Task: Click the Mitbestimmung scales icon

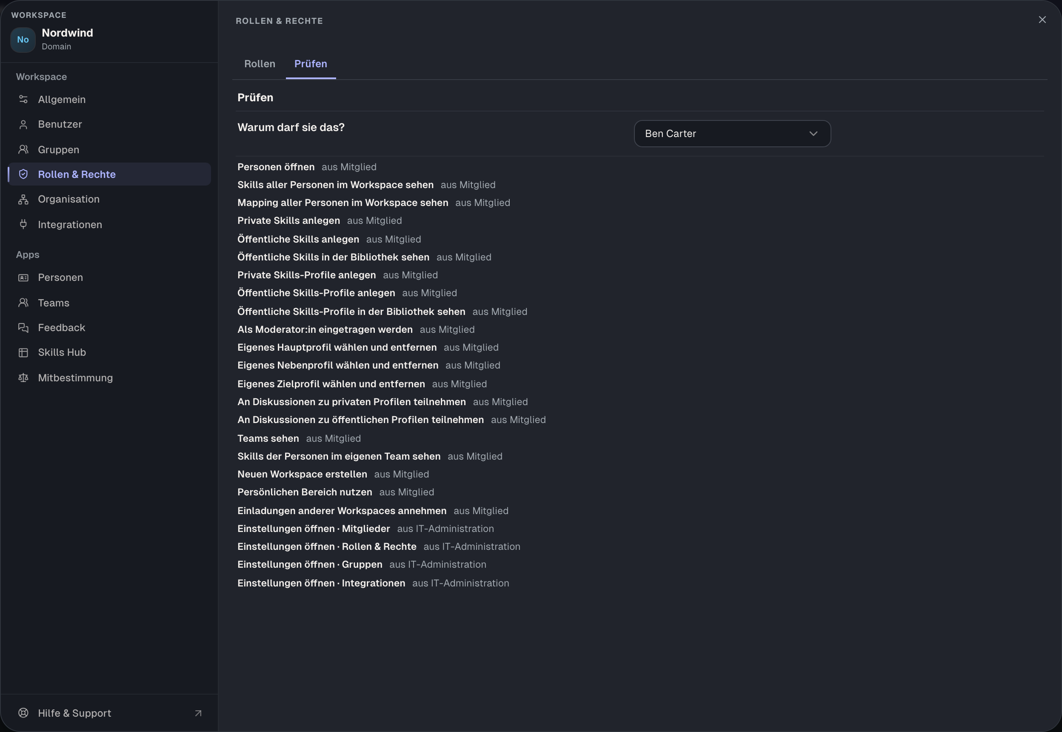Action: pos(23,377)
